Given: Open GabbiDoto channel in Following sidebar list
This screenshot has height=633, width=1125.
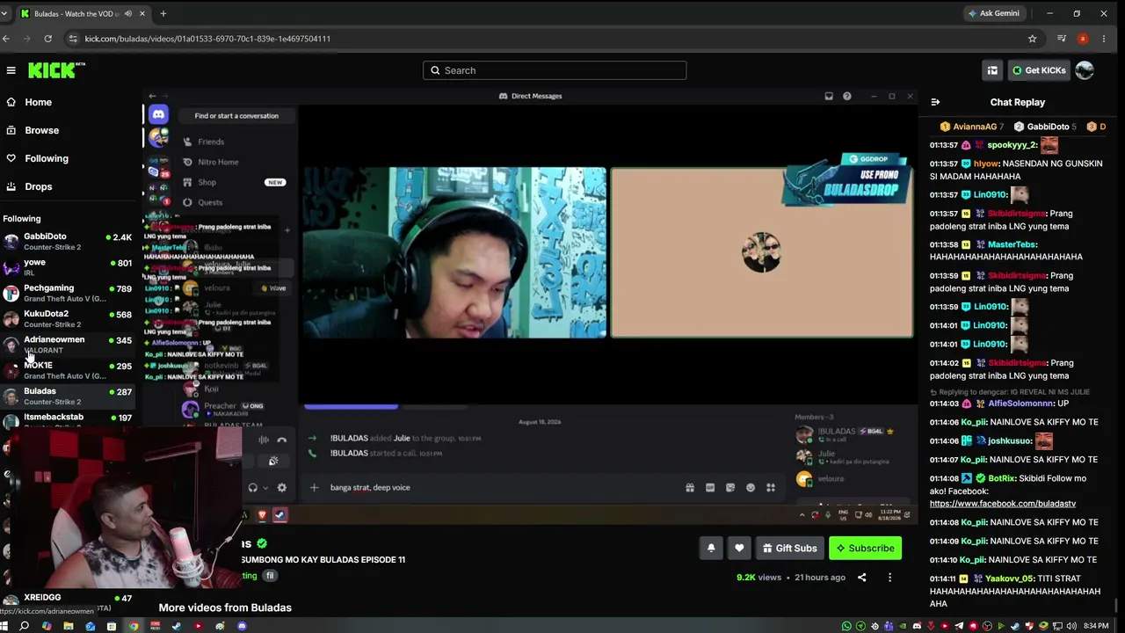Looking at the screenshot, I should (x=69, y=241).
